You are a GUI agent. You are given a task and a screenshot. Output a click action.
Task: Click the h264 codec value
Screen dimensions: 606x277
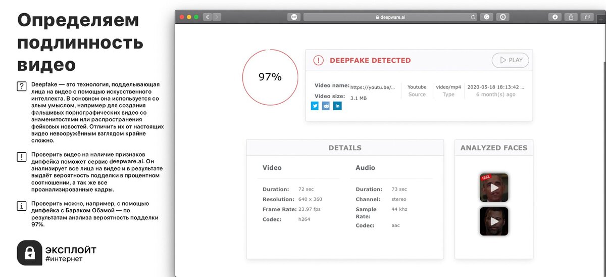pyautogui.click(x=304, y=219)
